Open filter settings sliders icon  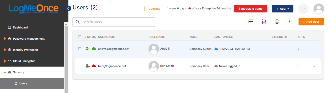(x=264, y=22)
